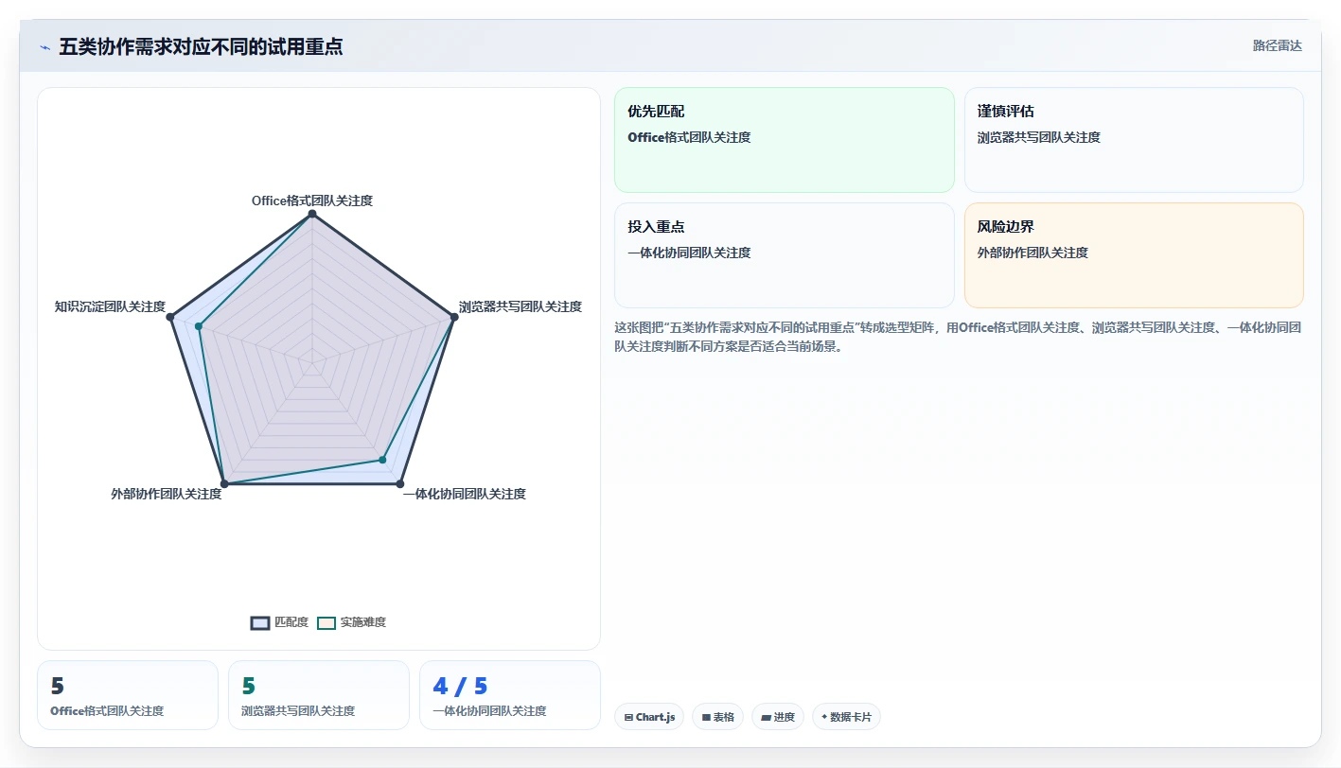The height and width of the screenshot is (768, 1341).
Task: Click the 匹配度 point on the 知识沉淀 axis
Action: click(170, 317)
